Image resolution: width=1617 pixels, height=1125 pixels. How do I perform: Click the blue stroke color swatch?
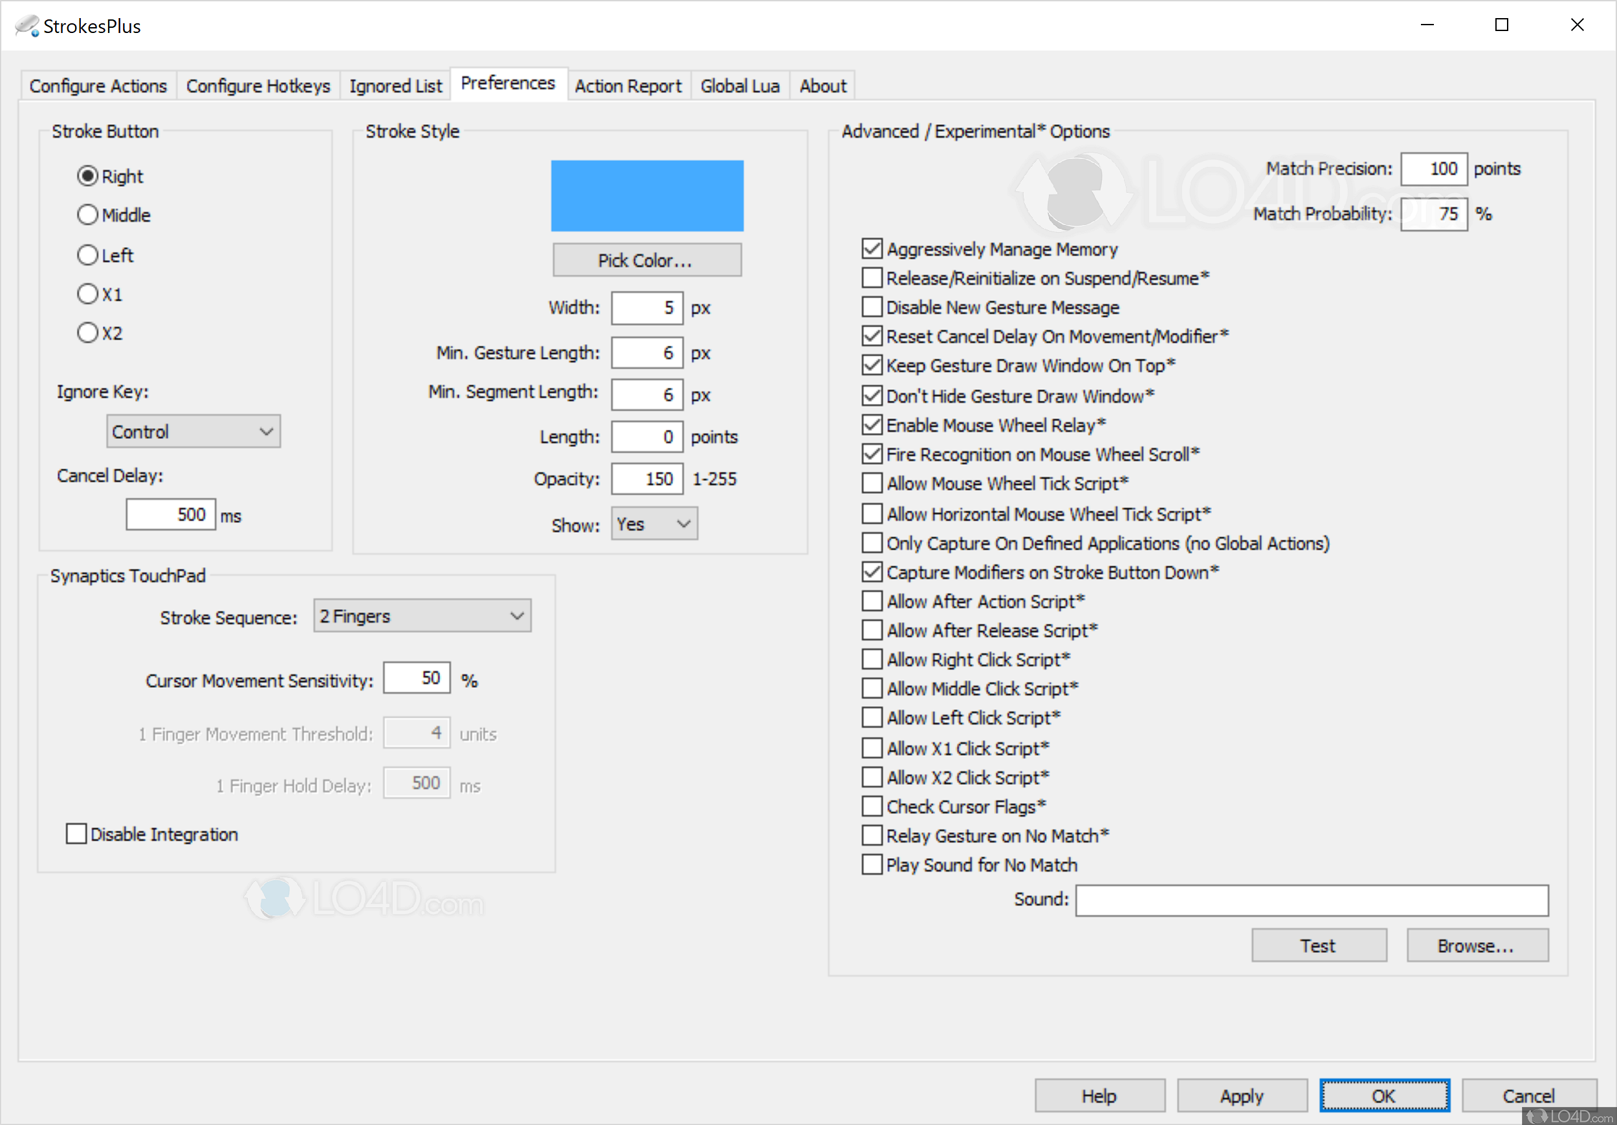(x=646, y=196)
